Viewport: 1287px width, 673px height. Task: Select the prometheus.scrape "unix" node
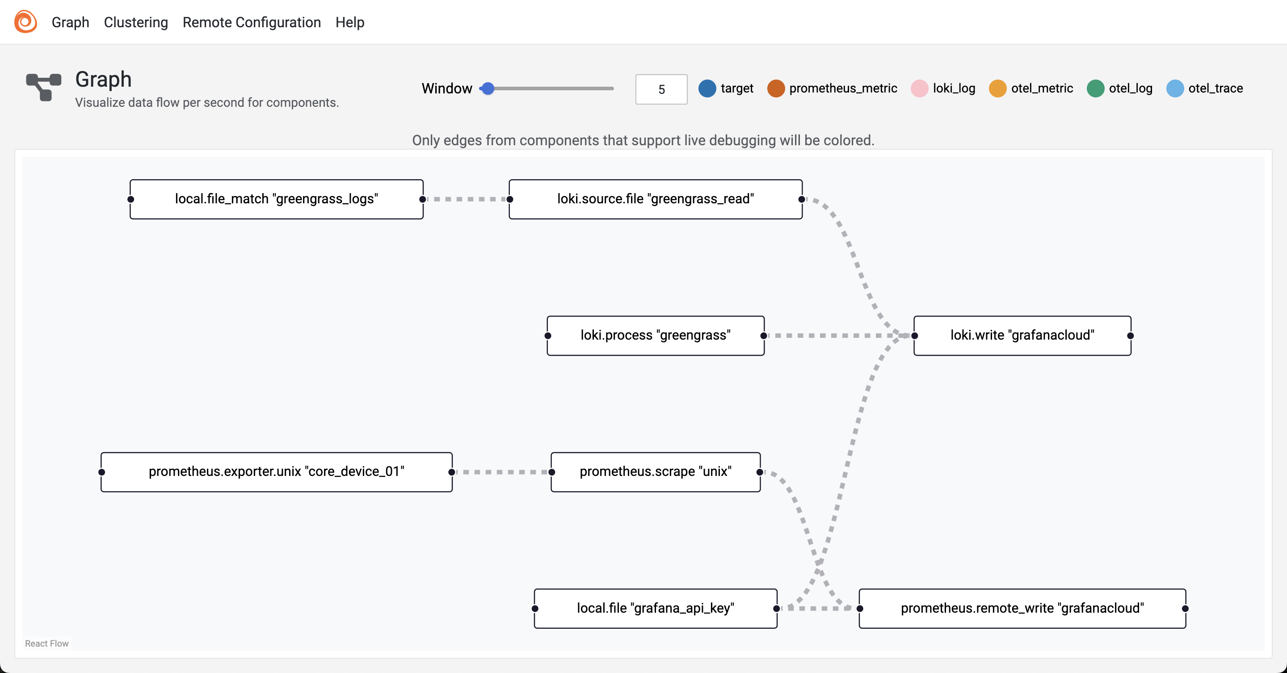coord(656,471)
